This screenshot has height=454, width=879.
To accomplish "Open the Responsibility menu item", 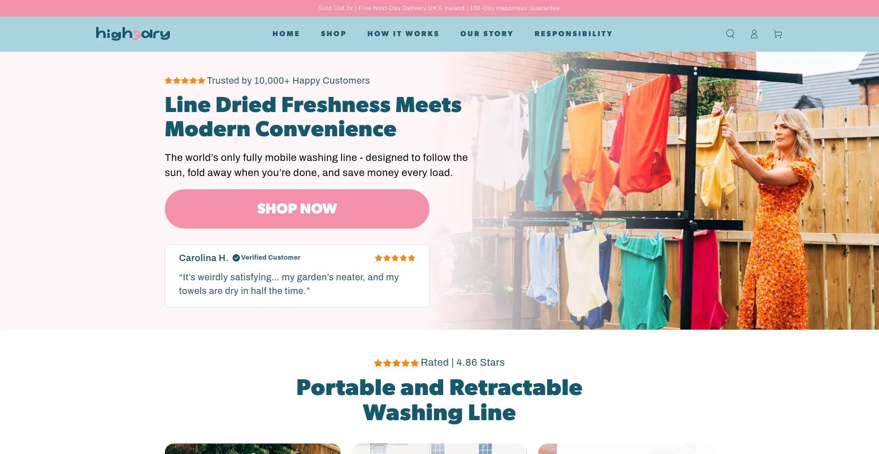I will point(574,34).
